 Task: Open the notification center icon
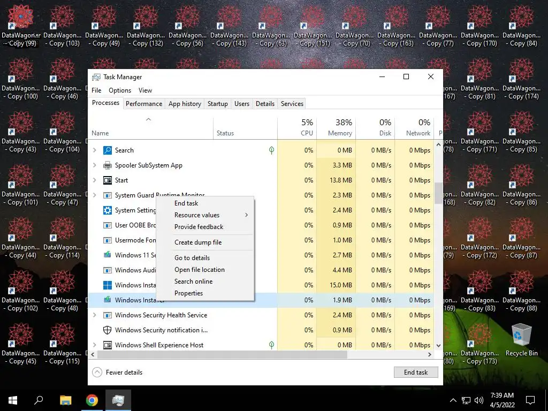coord(530,400)
